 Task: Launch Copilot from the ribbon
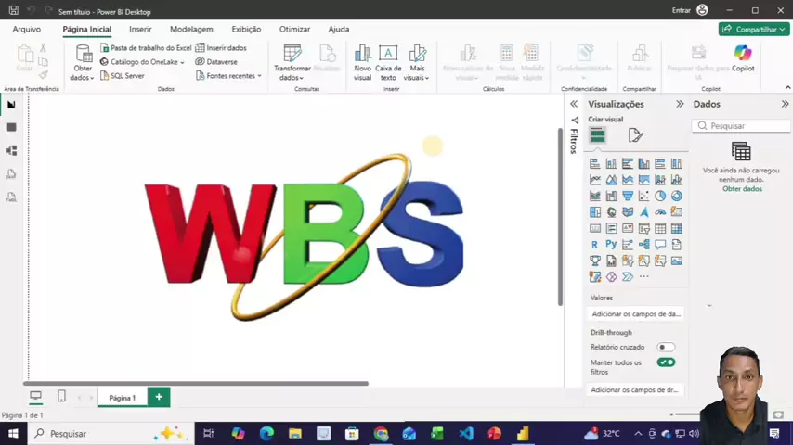743,58
